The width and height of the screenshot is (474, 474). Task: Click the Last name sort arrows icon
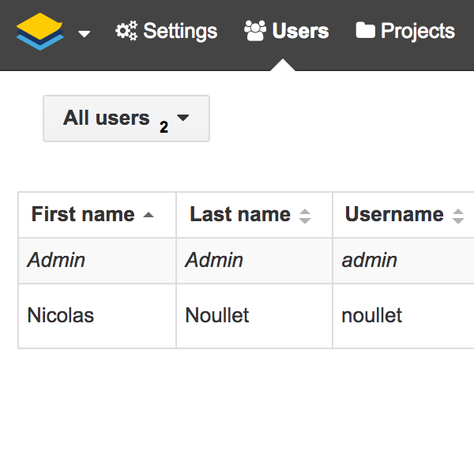click(x=305, y=216)
